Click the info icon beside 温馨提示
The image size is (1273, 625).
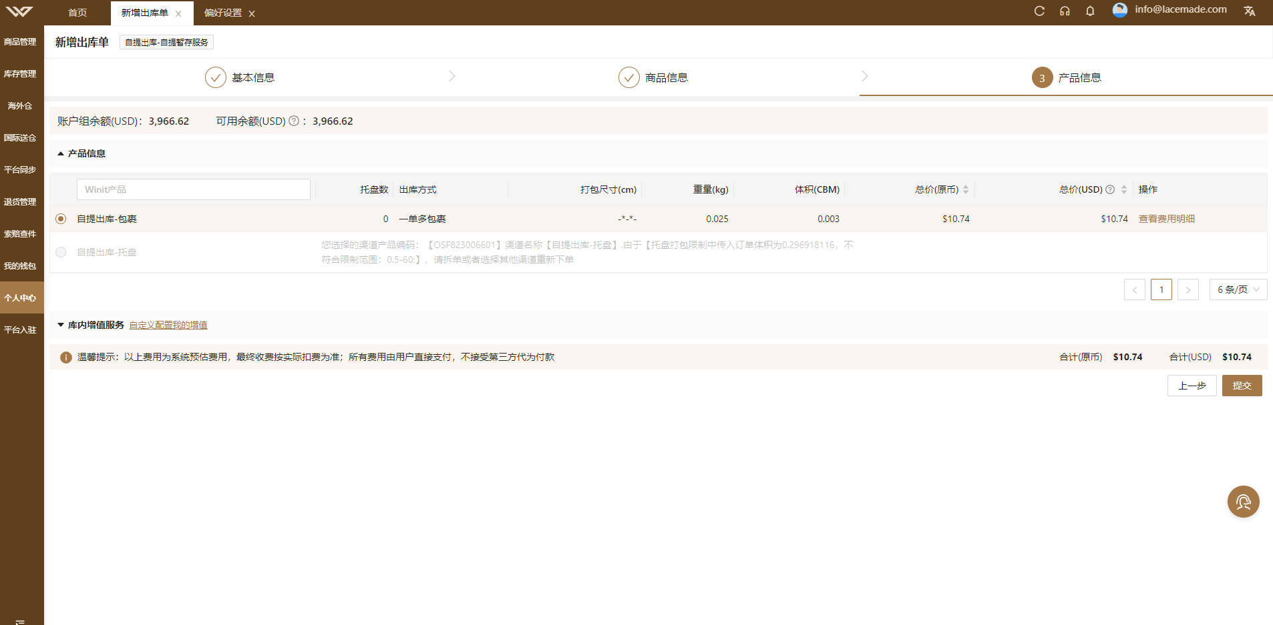[x=66, y=358]
